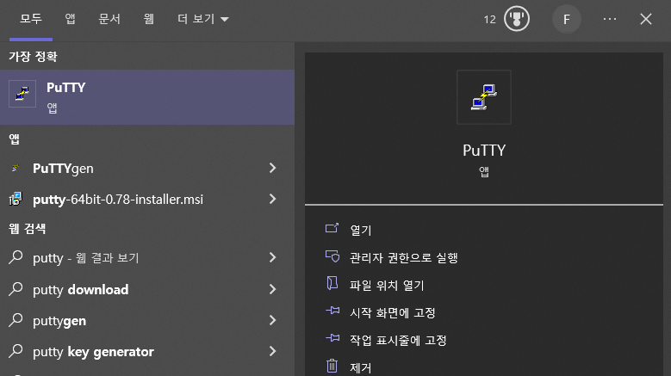Click the file location icon for 파일 위치 열기
Viewport: 671px width, 376px height.
(x=332, y=283)
